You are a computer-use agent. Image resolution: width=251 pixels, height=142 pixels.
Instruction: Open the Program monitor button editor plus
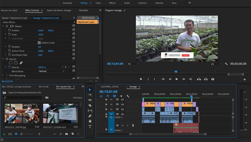[x=245, y=79]
